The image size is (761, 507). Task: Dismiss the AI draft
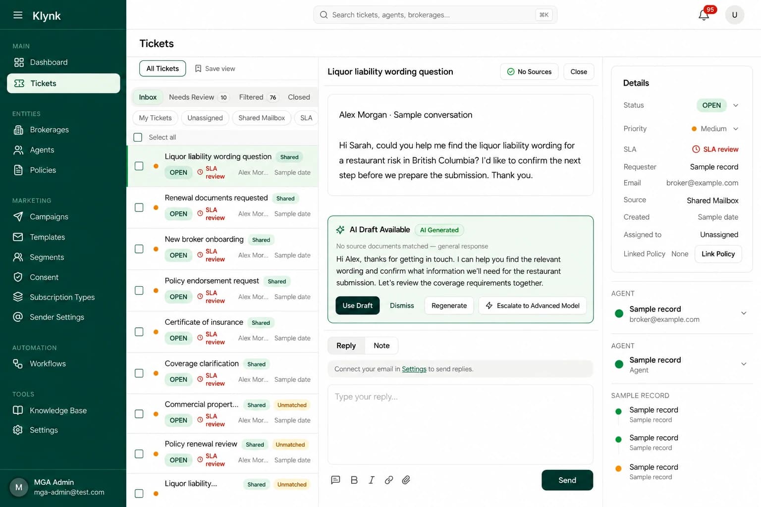click(402, 305)
